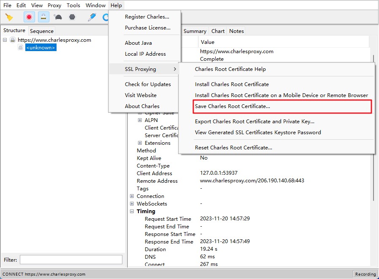Open Compose with the pen icon
379x279 pixels.
tap(92, 17)
